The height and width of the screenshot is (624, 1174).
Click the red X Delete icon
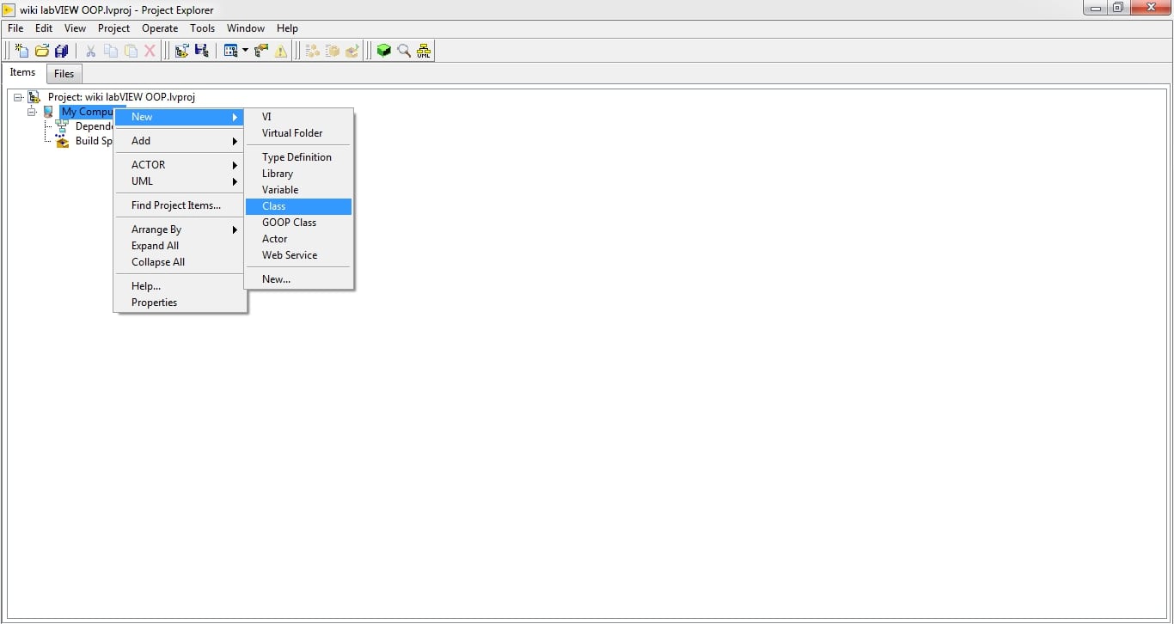click(x=150, y=51)
